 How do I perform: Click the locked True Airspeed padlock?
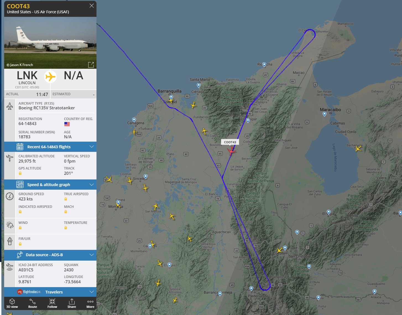66,199
